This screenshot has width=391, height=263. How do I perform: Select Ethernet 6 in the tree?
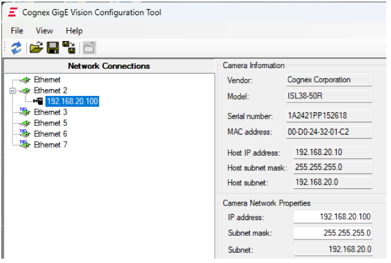[x=50, y=134]
